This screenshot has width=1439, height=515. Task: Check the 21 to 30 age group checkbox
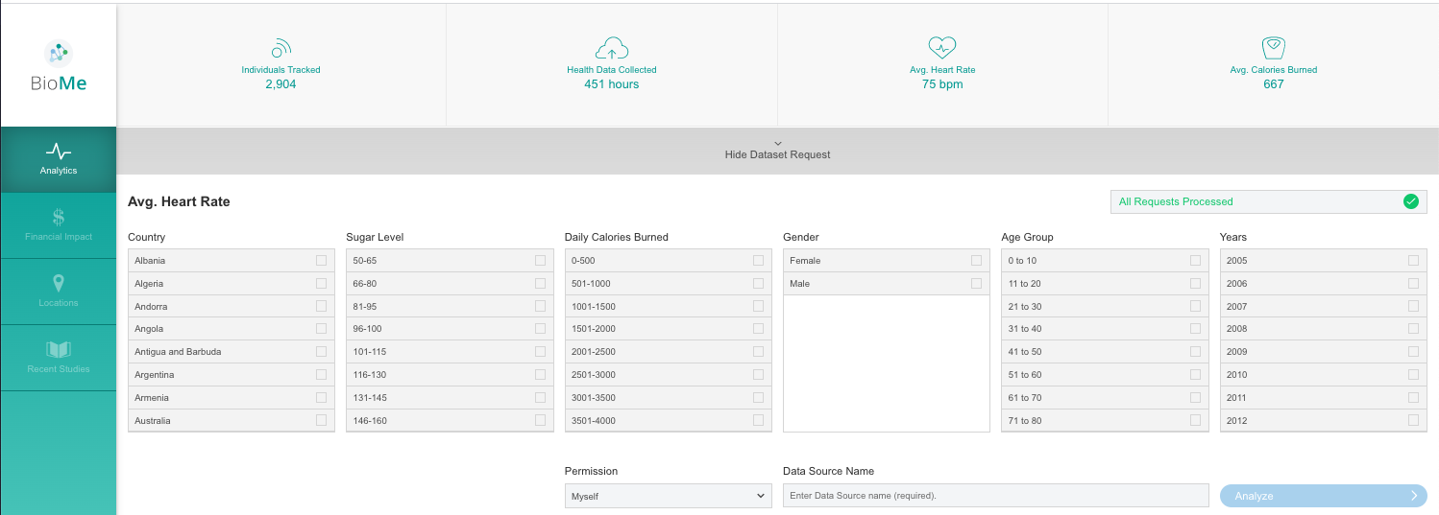pos(1195,306)
